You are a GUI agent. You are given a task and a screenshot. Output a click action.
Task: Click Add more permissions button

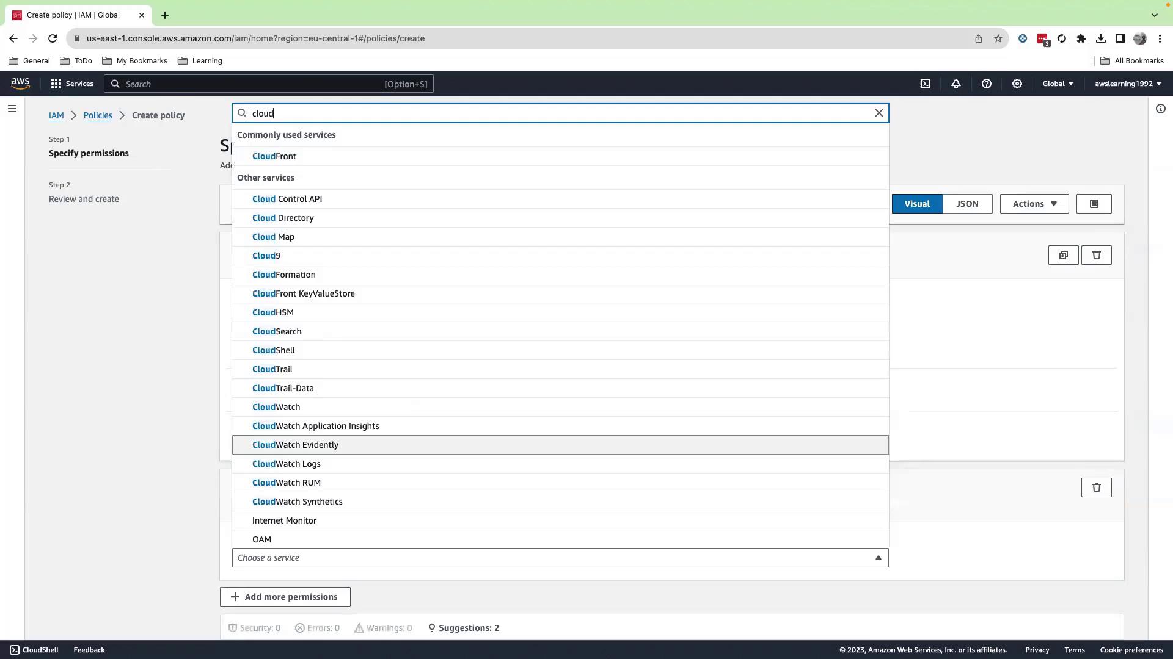point(285,597)
